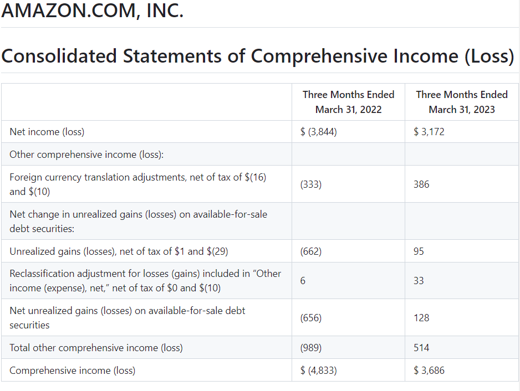Viewport: 520px width, 391px height.
Task: Select the Other comprehensive income (loss) row
Action: (259, 155)
